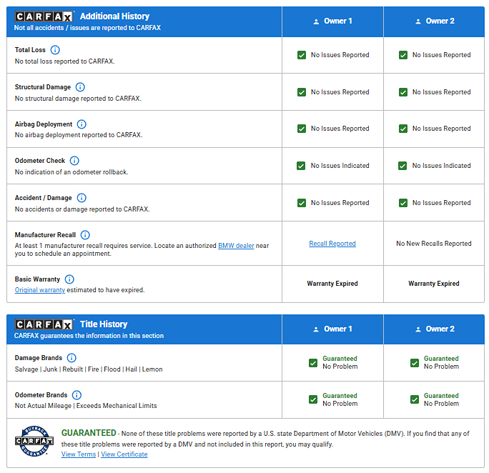Click Structural Damage green check for Owner 2
This screenshot has height=473, width=489.
(403, 92)
